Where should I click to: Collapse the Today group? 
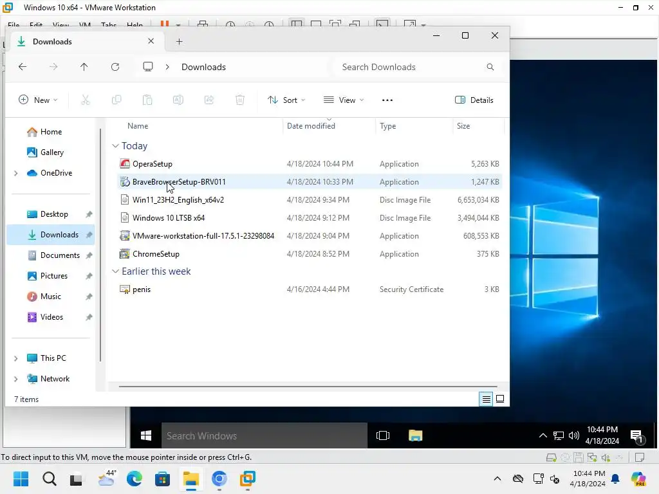115,146
